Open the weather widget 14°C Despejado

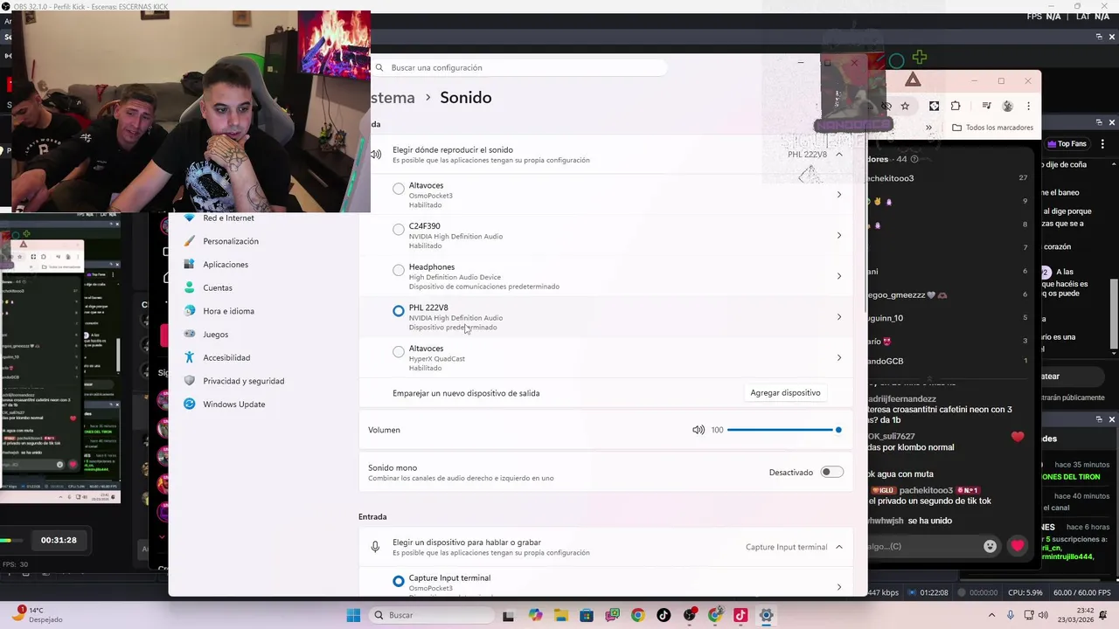tap(38, 615)
